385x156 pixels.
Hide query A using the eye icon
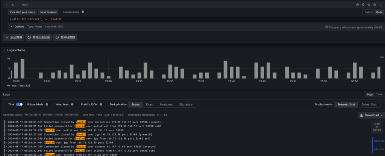(x=369, y=4)
